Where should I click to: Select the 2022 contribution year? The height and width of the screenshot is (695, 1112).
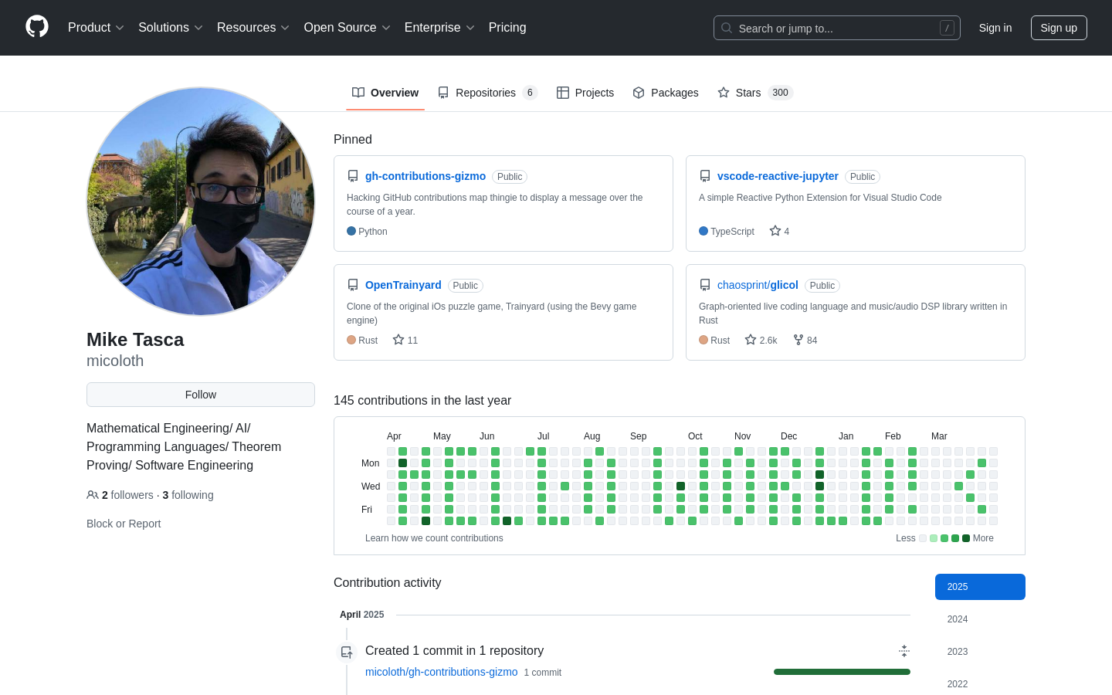point(980,684)
